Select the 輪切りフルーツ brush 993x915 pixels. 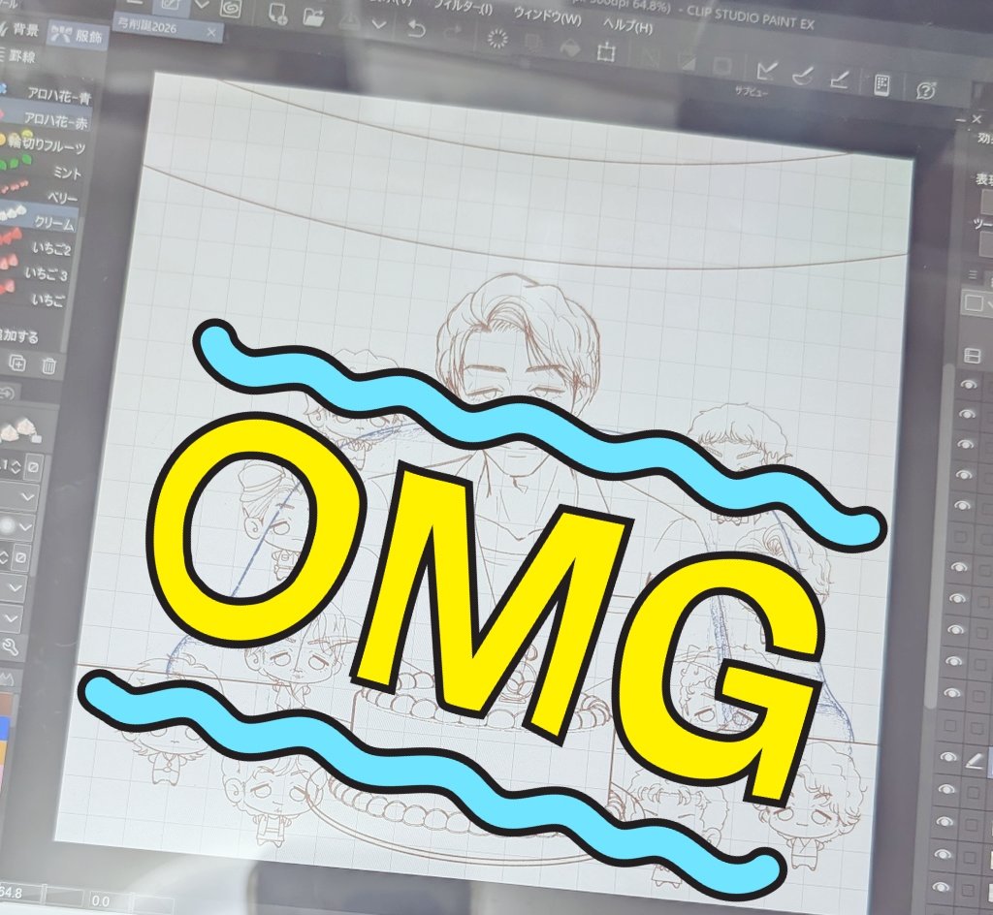pyautogui.click(x=45, y=144)
